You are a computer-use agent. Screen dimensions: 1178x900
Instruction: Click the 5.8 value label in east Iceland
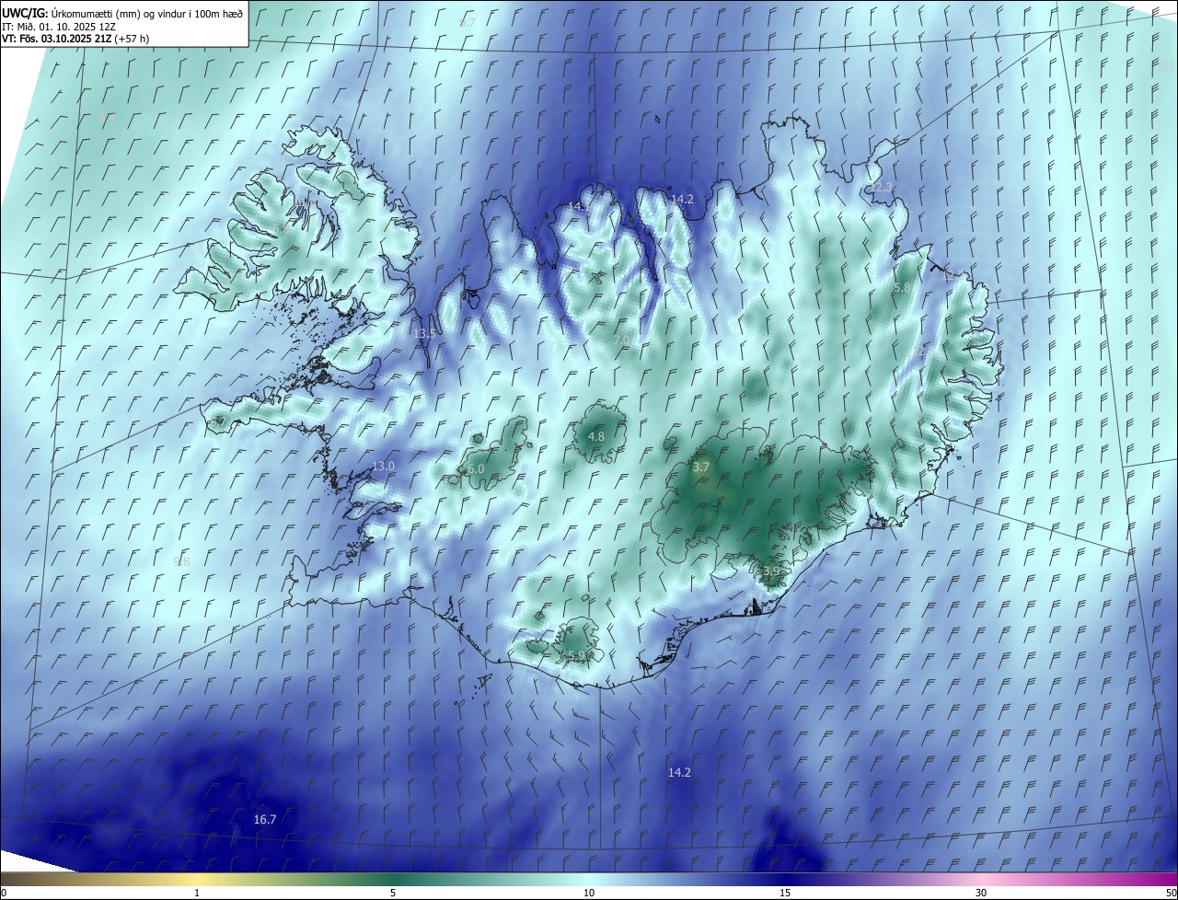[903, 288]
